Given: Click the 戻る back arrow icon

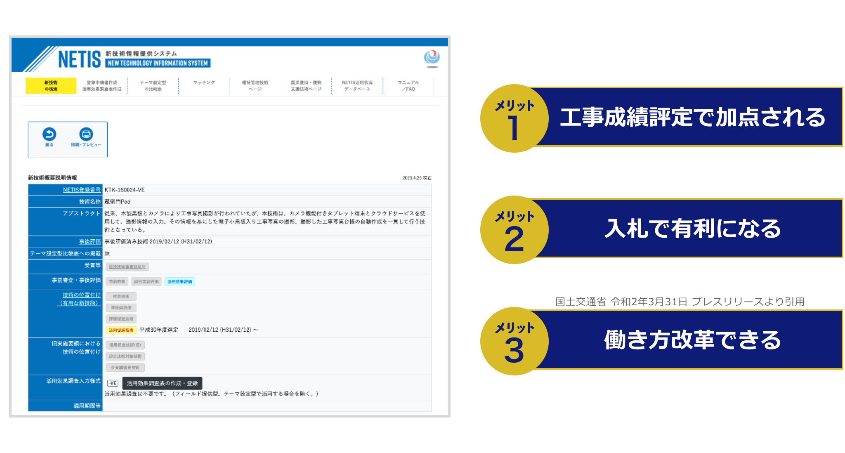Looking at the screenshot, I should (49, 134).
